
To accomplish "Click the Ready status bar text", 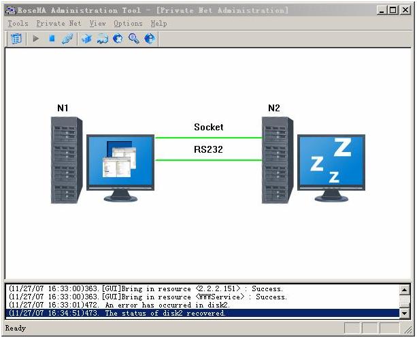I will coord(16,328).
